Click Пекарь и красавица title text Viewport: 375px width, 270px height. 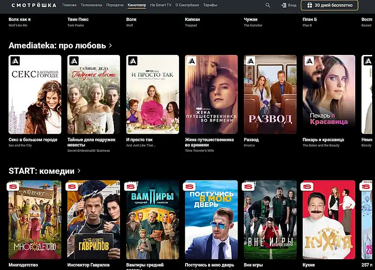tap(323, 139)
